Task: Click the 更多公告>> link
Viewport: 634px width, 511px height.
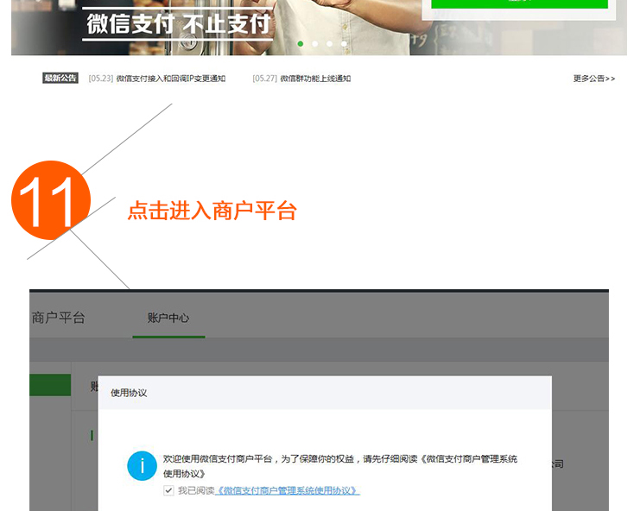Action: 594,79
